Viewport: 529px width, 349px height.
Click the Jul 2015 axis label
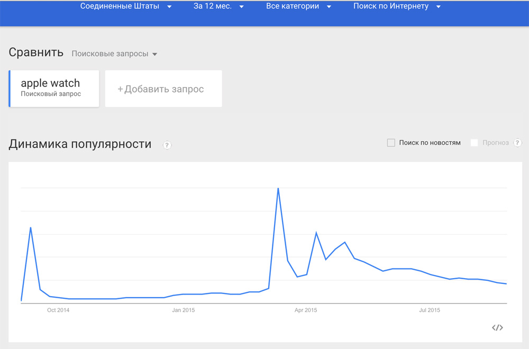click(x=430, y=310)
